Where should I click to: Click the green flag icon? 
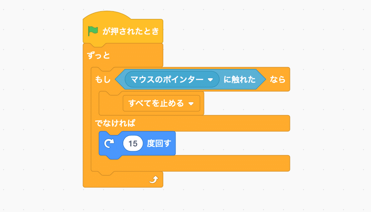click(x=93, y=31)
